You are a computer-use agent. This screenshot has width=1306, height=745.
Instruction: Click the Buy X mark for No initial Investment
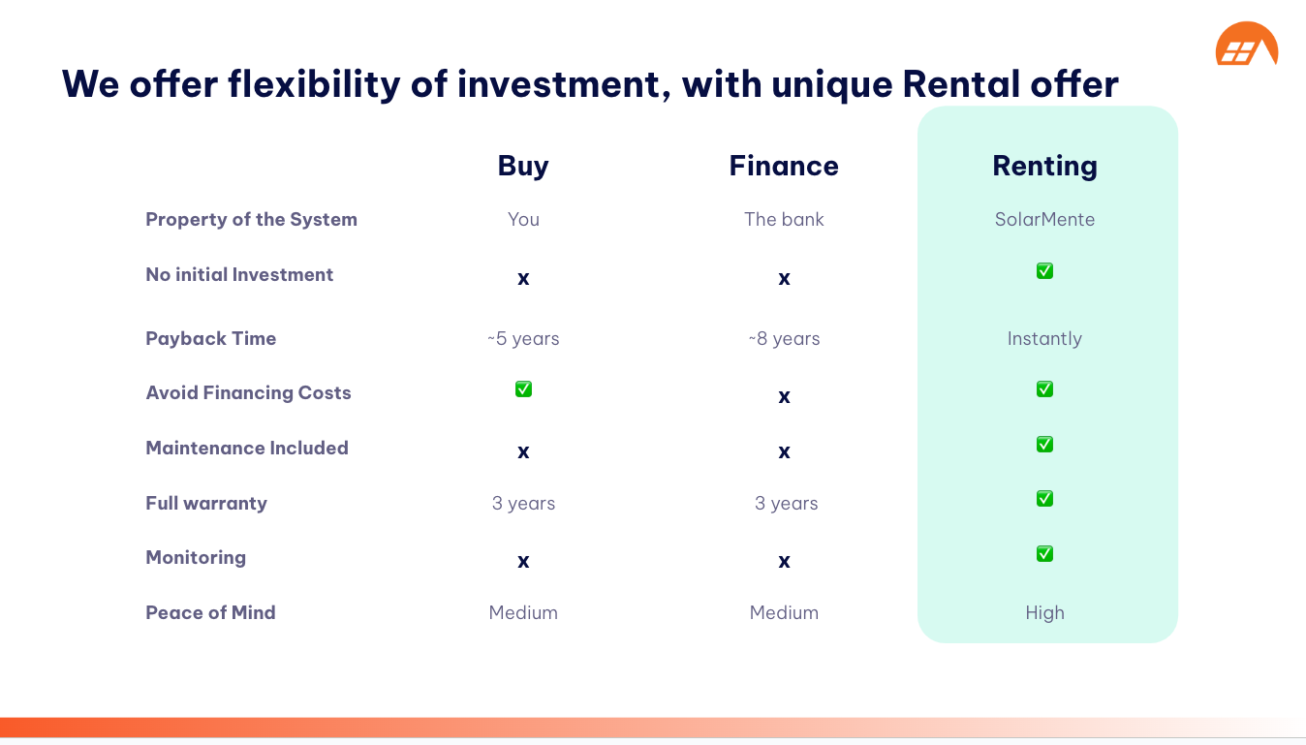click(x=523, y=279)
